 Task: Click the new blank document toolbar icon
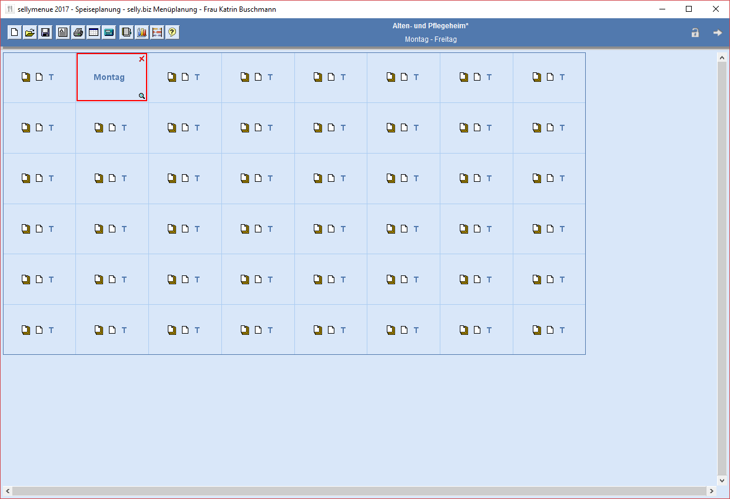15,33
